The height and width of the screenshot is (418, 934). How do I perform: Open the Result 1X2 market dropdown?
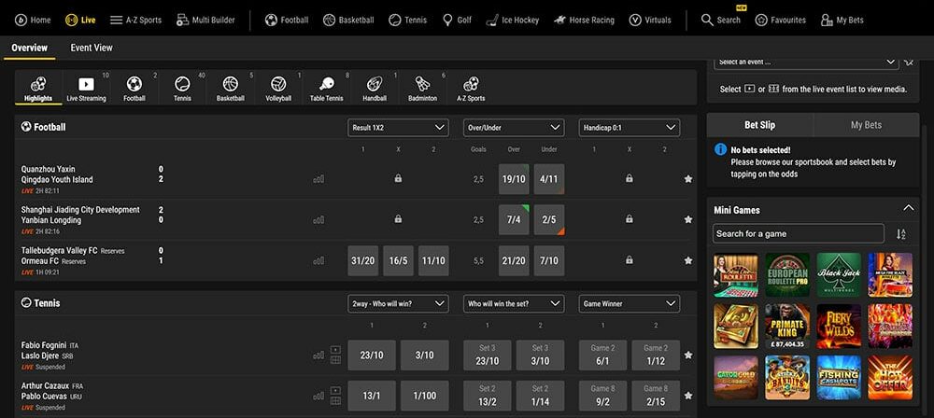398,128
